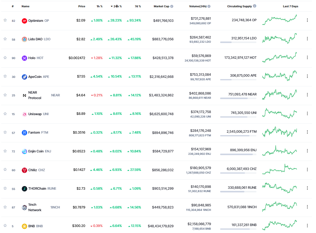Image resolution: width=316 pixels, height=233 pixels.
Task: Open the 1inch Network row three-dot menu
Action: (x=307, y=207)
